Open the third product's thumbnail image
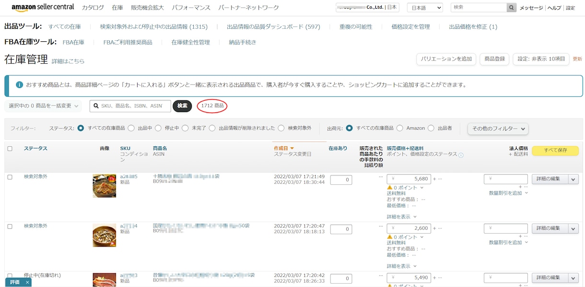 point(105,280)
